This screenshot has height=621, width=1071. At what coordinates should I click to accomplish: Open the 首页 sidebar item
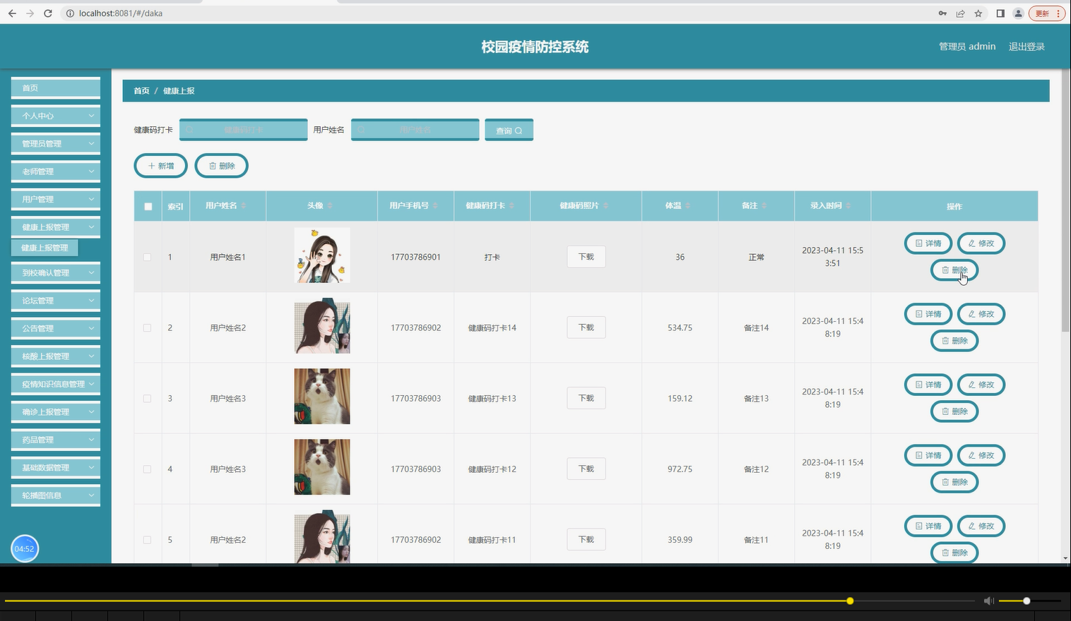(56, 88)
